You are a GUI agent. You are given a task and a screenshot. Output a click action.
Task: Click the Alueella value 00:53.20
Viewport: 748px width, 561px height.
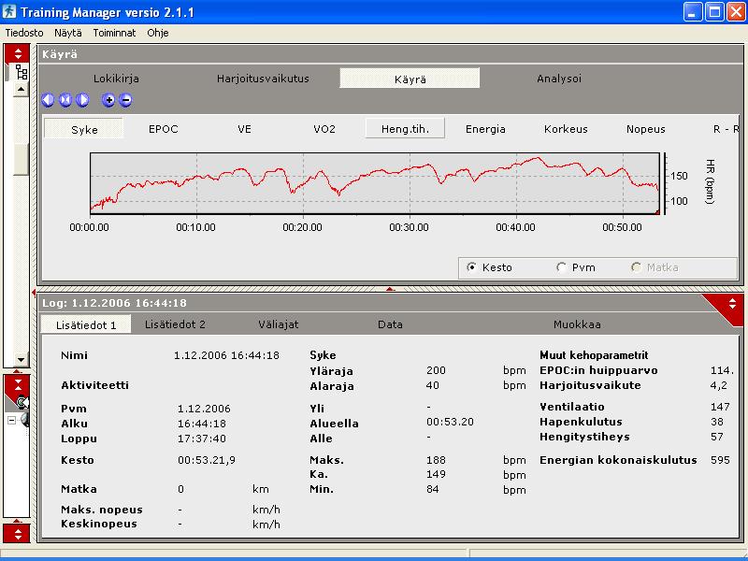tap(450, 423)
